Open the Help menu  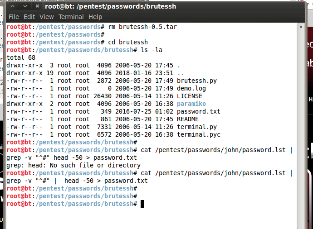pyautogui.click(x=95, y=17)
